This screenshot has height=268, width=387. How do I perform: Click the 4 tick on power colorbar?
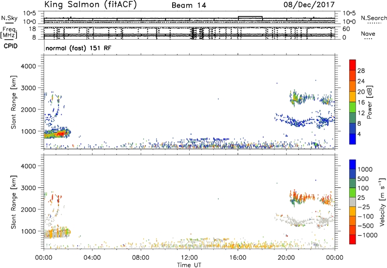point(359,134)
